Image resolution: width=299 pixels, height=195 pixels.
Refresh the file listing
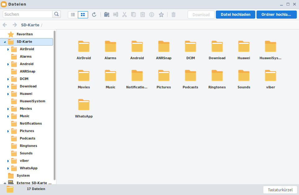click(94, 15)
